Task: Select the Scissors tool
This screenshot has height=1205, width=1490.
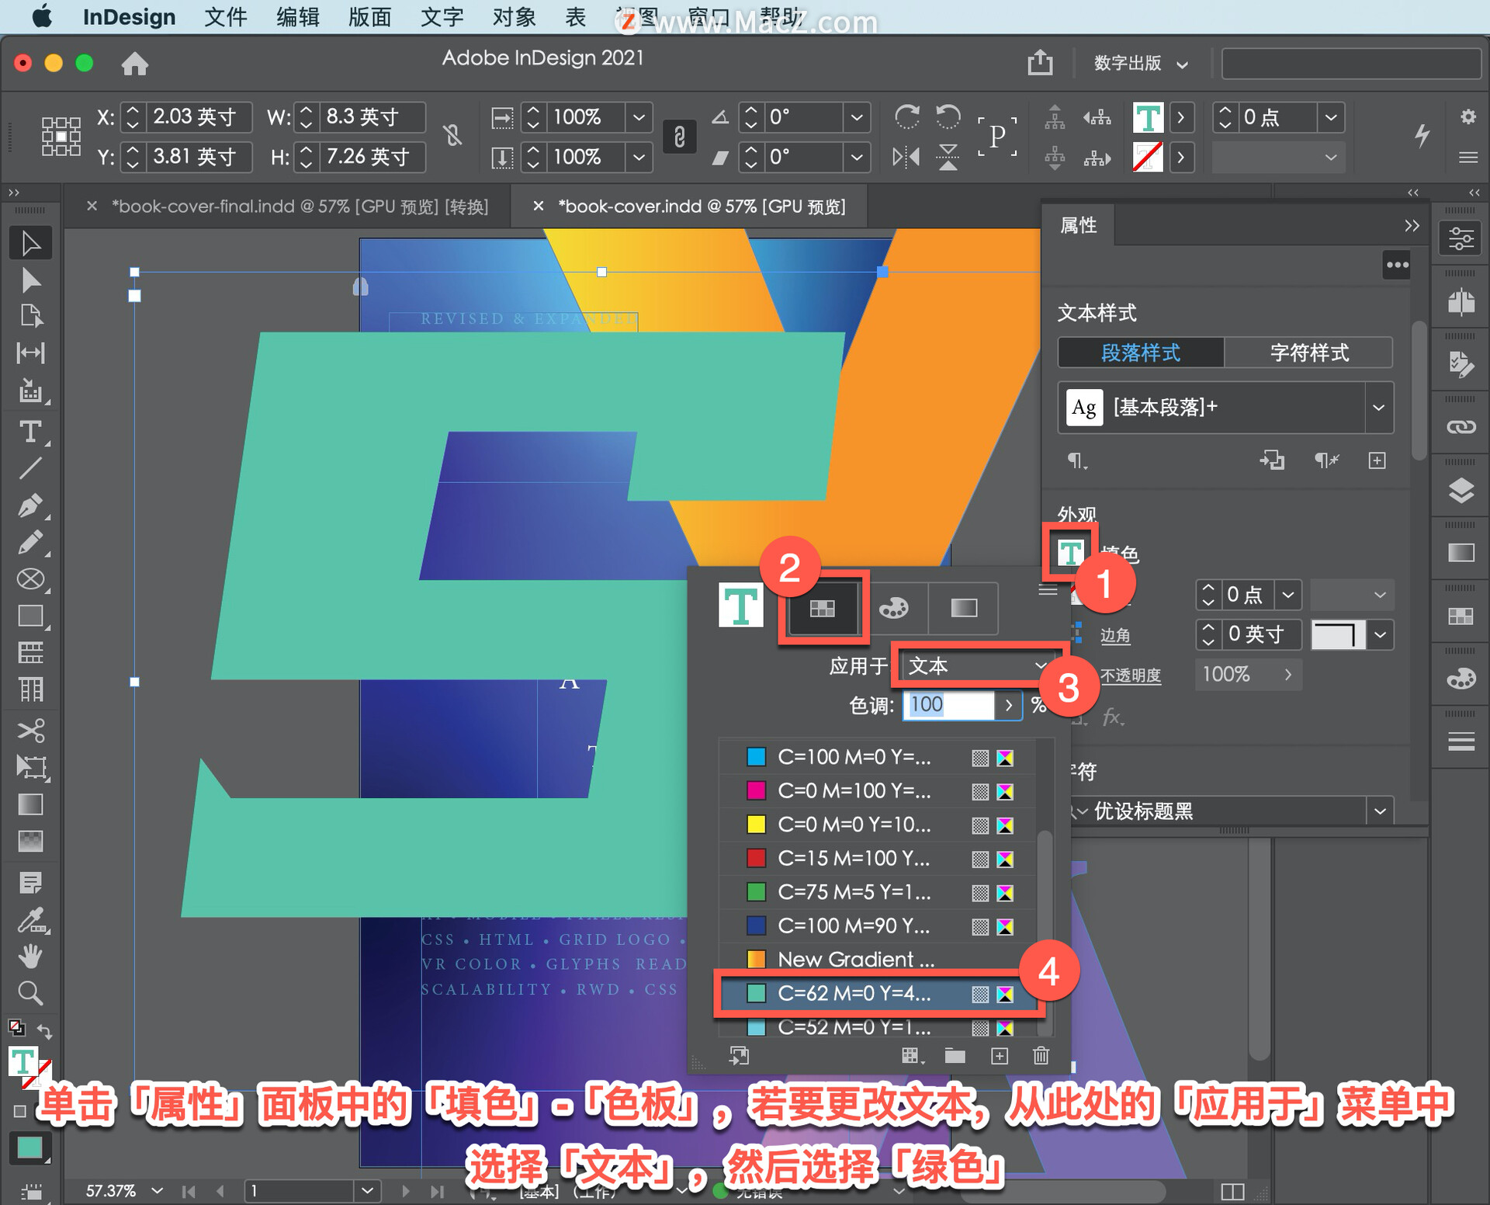Action: click(29, 730)
